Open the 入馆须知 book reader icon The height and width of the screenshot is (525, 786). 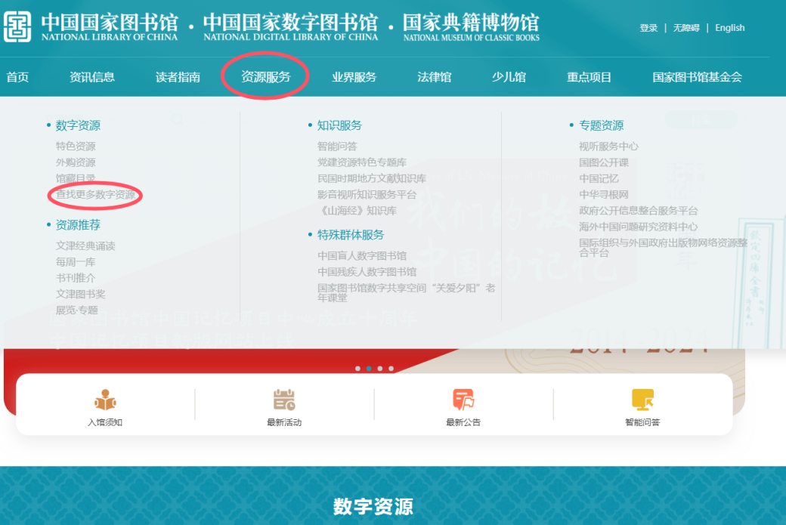105,400
